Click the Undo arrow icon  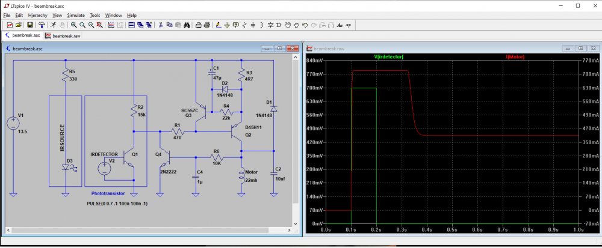[x=305, y=25]
